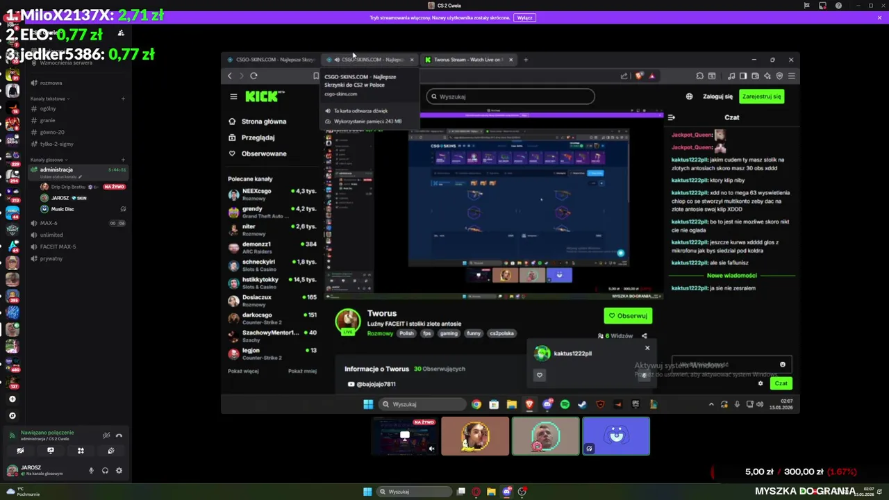Screen dimensions: 889x500
Task: Open a new browser tab with plus
Action: [x=526, y=60]
